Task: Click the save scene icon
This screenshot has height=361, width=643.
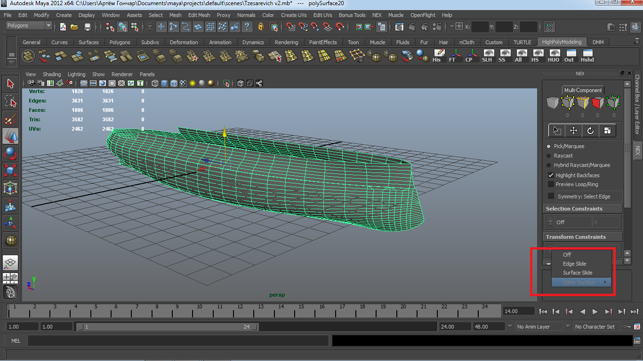Action: [87, 27]
